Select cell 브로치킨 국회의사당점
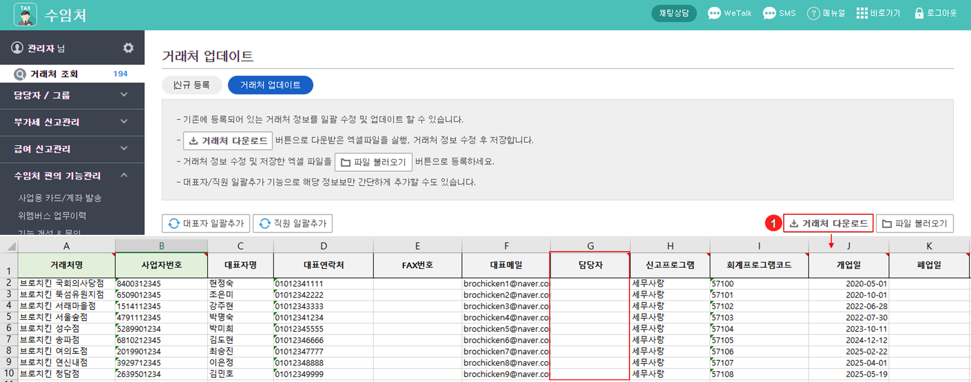The image size is (971, 382). click(x=67, y=283)
